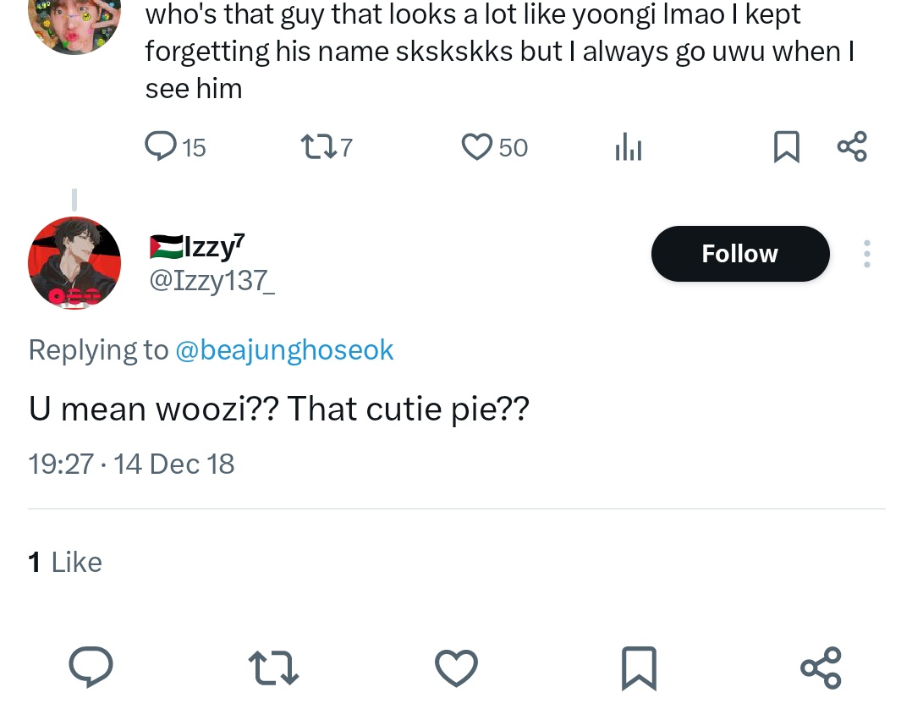Share the parent tweet
Viewport: 912px width, 720px height.
point(852,146)
